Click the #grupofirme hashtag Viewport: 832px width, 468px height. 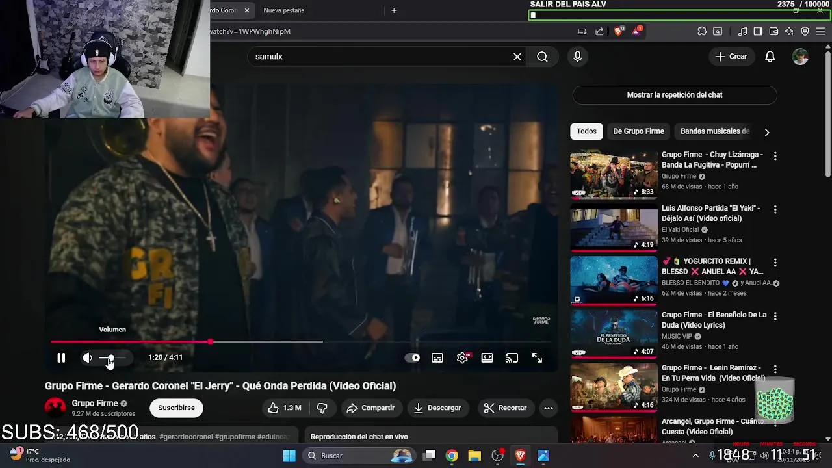pos(235,437)
